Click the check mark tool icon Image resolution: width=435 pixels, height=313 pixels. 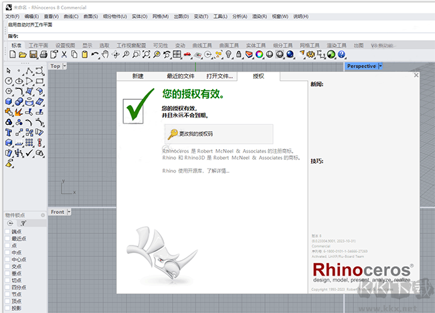(x=29, y=153)
